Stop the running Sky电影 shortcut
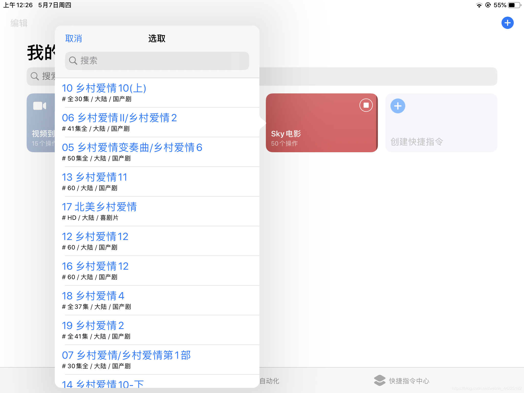This screenshot has height=393, width=524. tap(366, 105)
